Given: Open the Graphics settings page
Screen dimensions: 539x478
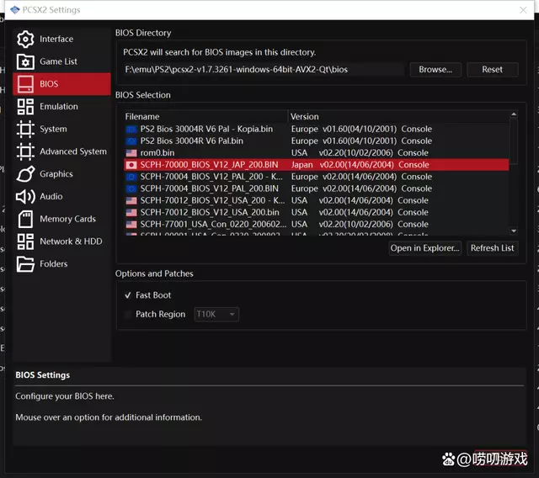Looking at the screenshot, I should [61, 173].
